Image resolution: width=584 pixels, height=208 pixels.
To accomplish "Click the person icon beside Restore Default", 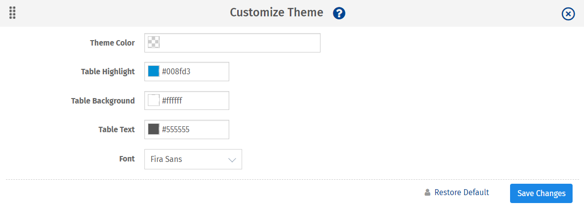I will (x=427, y=192).
